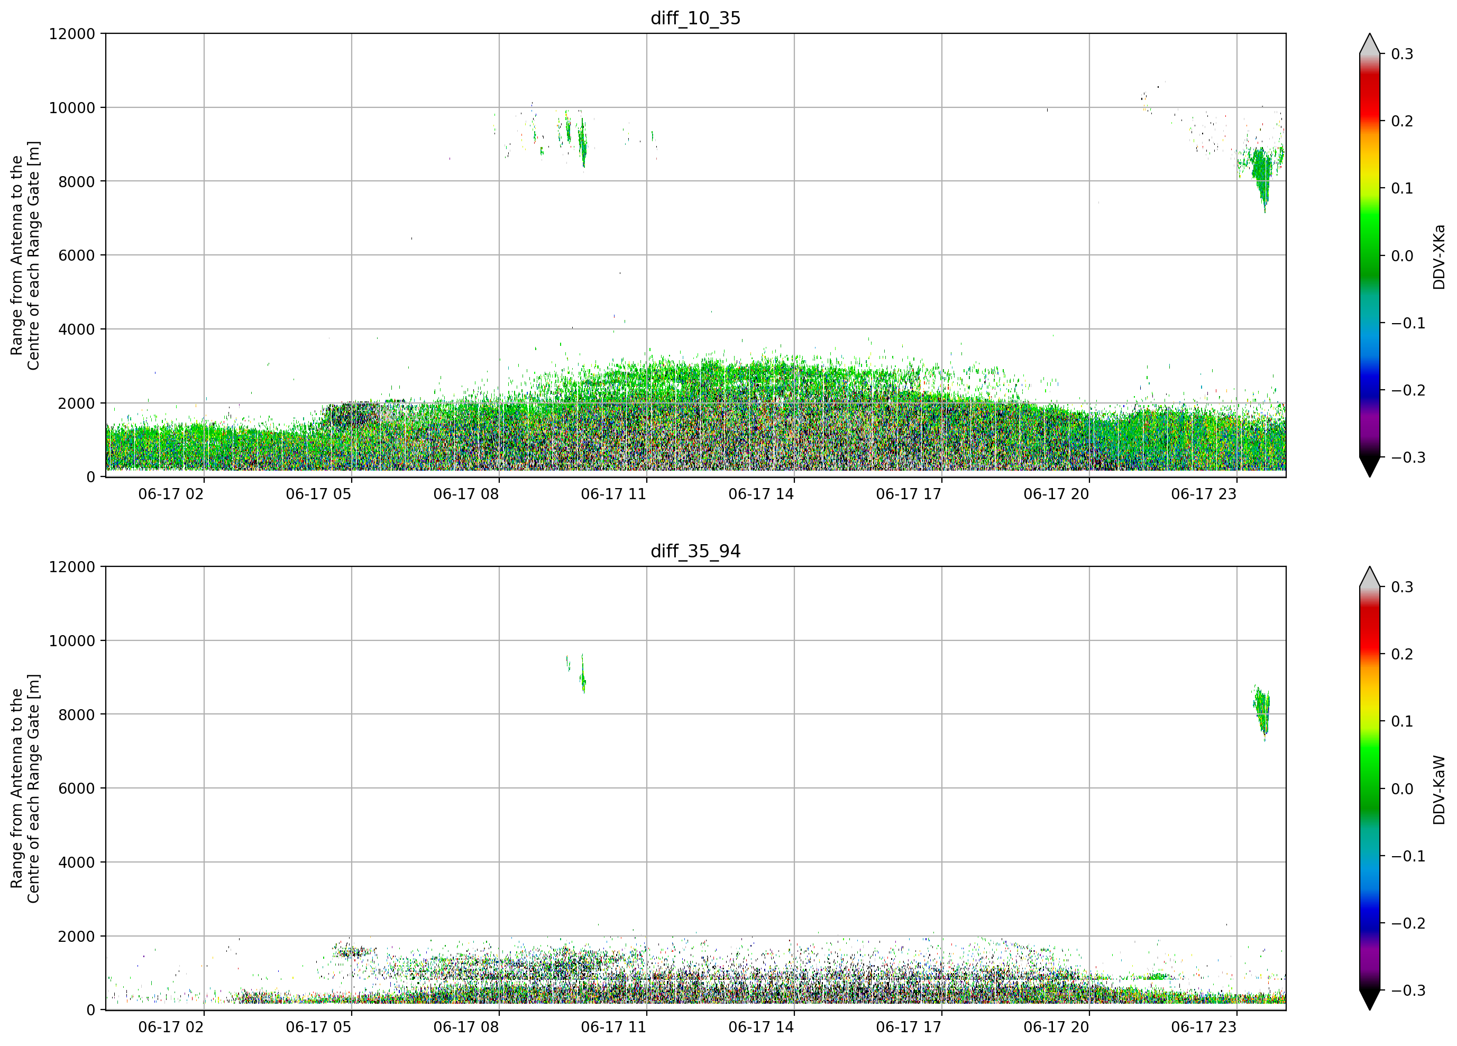
Task: Click the 0.0 tick on the DDV-XKa colorbar
Action: 1402,256
